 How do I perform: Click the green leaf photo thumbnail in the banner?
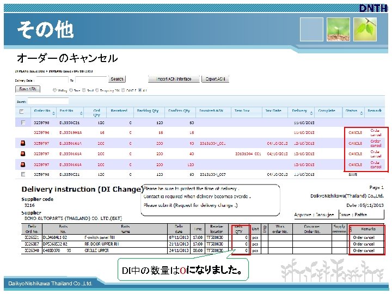pyautogui.click(x=365, y=29)
